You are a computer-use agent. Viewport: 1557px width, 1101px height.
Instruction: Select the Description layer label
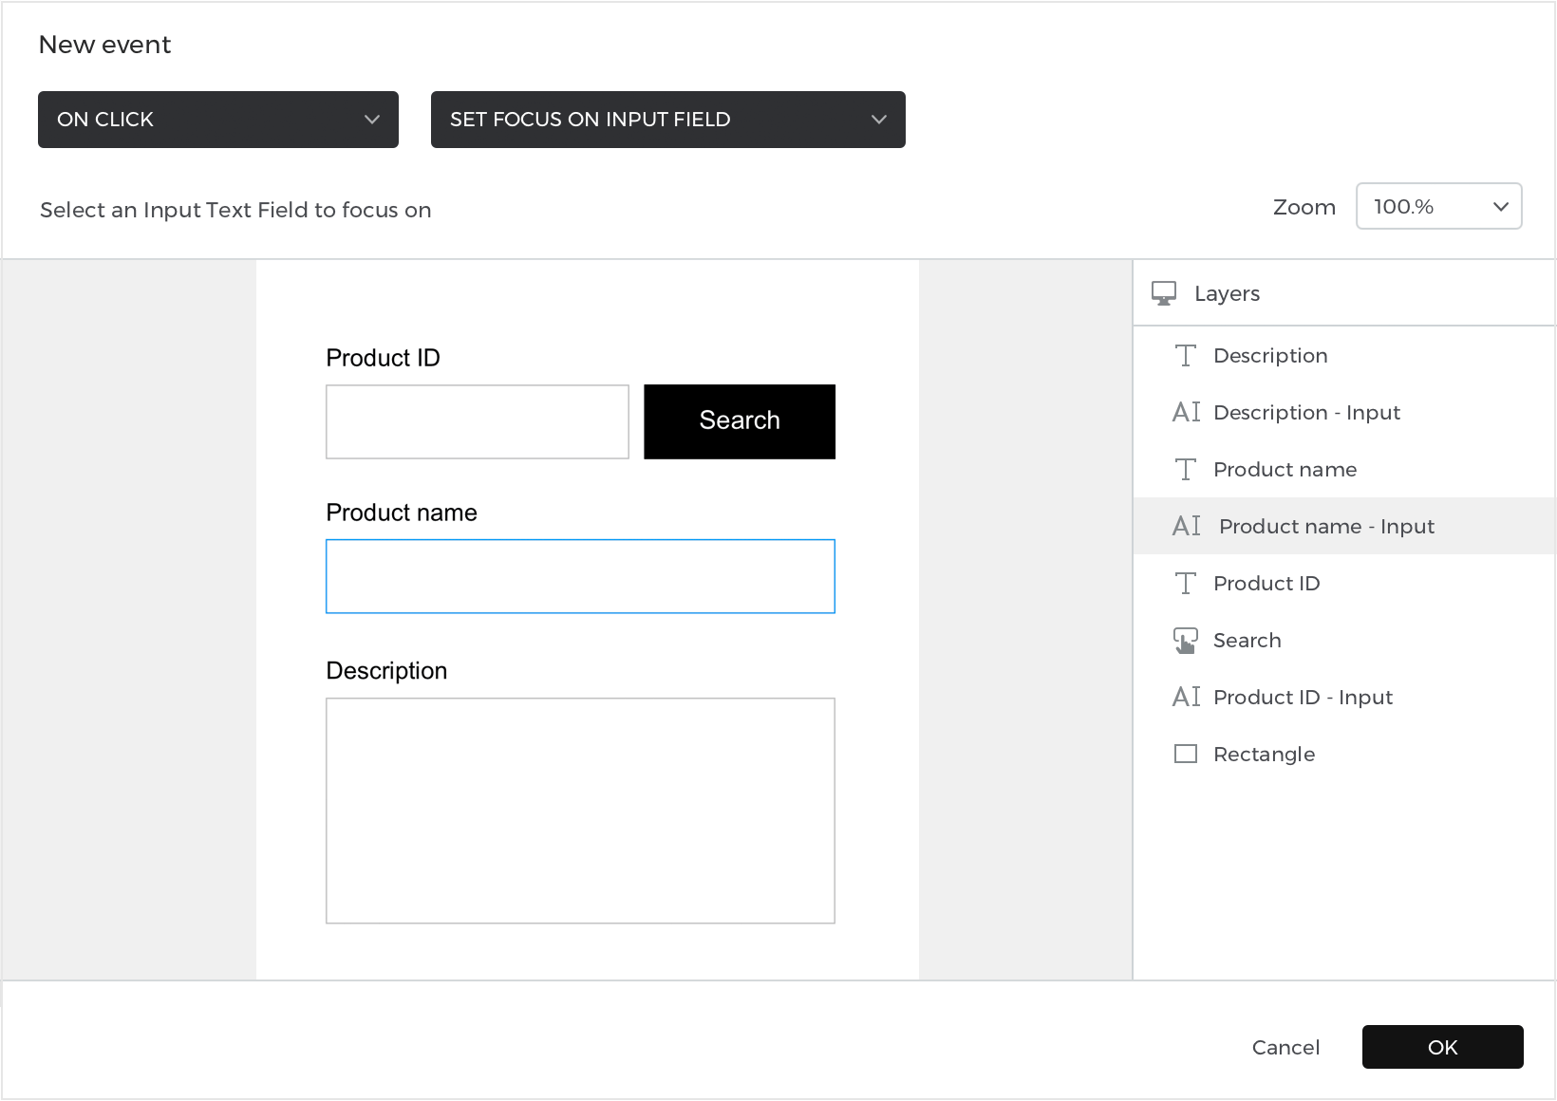pos(1270,356)
